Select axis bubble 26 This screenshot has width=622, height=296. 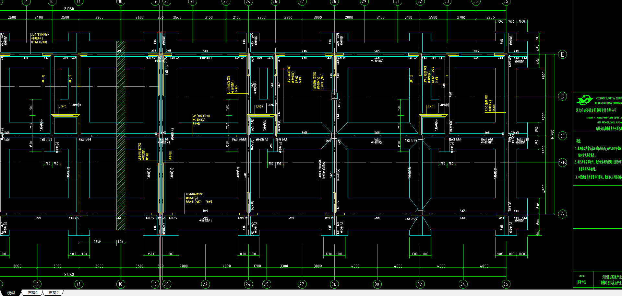coord(275,2)
